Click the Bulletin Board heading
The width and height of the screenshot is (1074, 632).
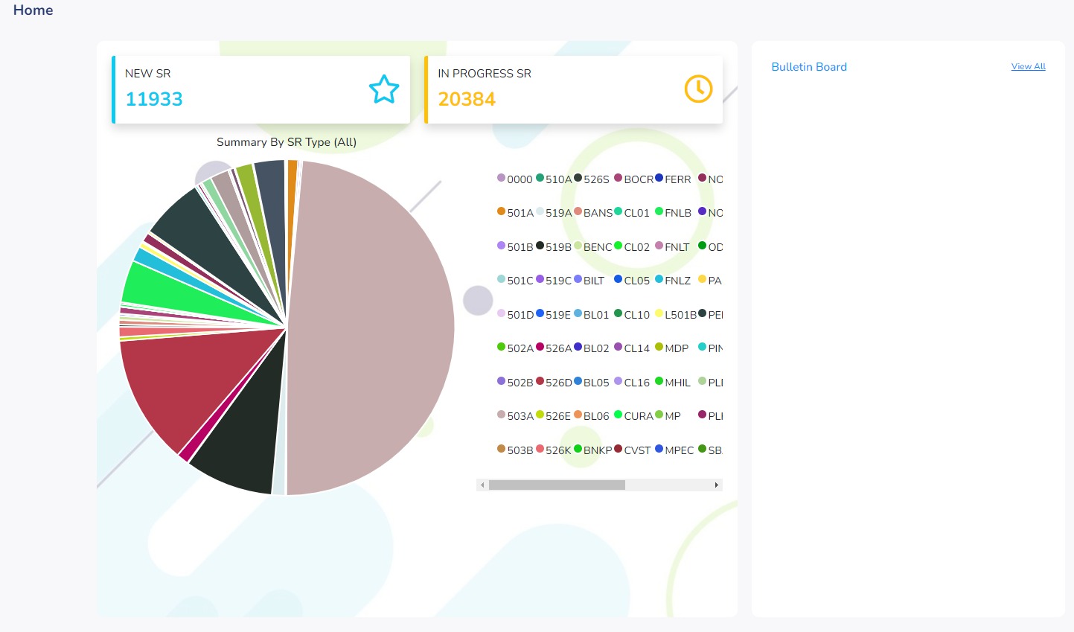tap(809, 67)
